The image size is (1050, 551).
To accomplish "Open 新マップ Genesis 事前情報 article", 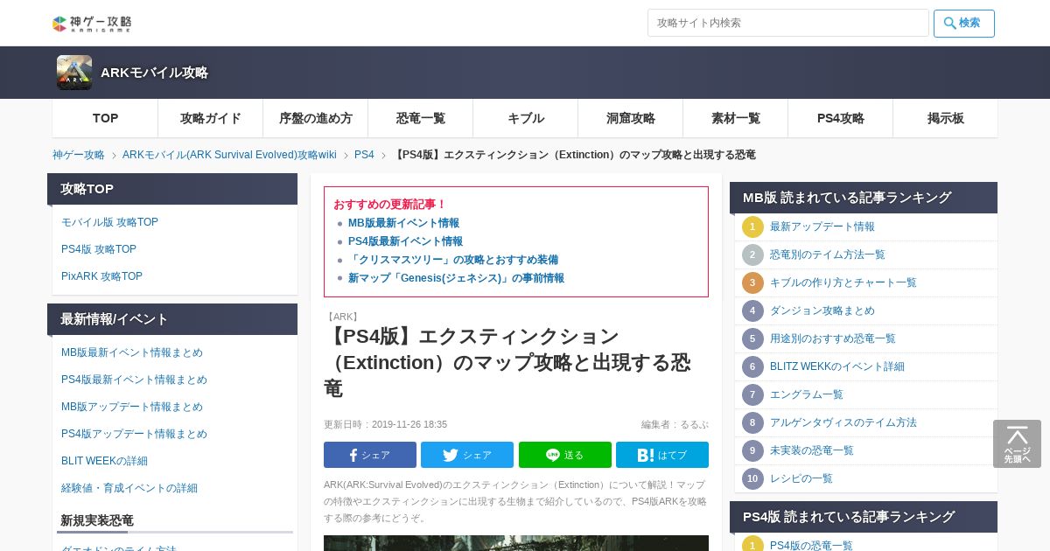I will (456, 278).
